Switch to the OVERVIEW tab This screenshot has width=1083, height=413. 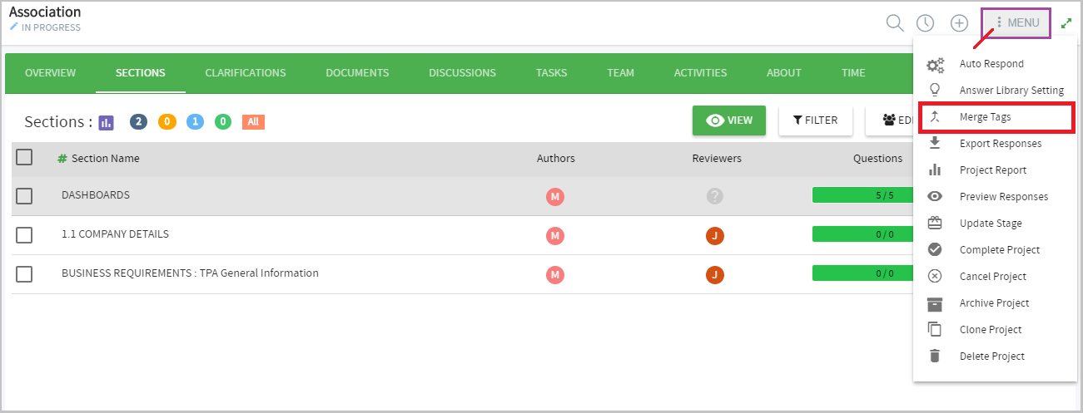click(x=50, y=73)
